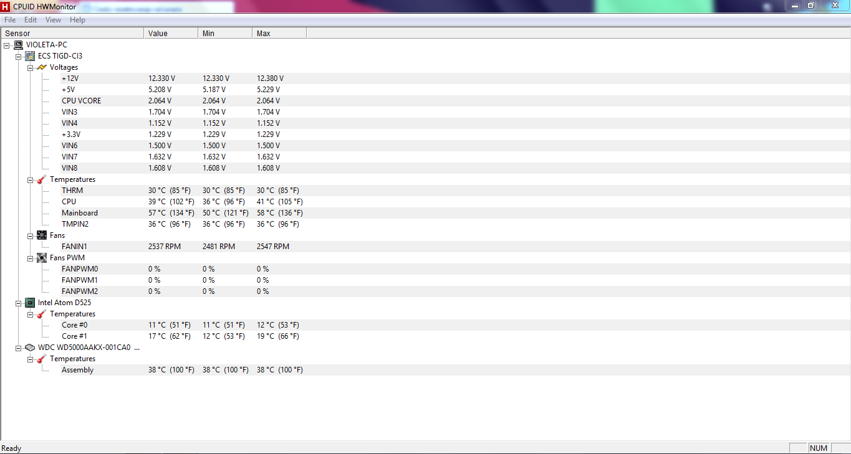The image size is (851, 454).
Task: Click the WDC drive Temperatures thermometer icon
Action: (x=42, y=359)
